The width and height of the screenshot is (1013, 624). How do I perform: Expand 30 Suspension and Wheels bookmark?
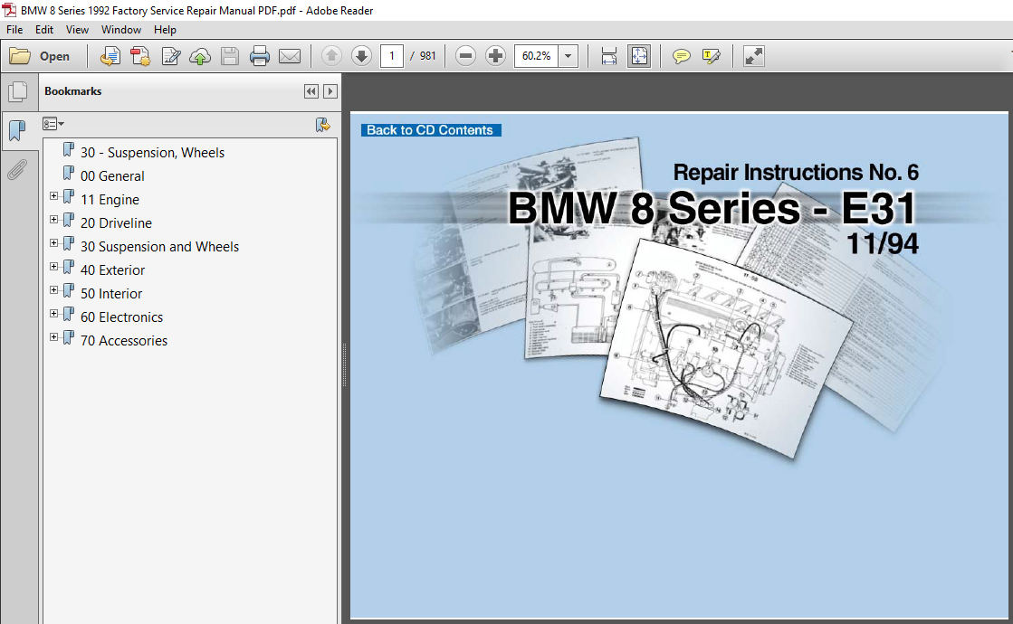coord(54,242)
